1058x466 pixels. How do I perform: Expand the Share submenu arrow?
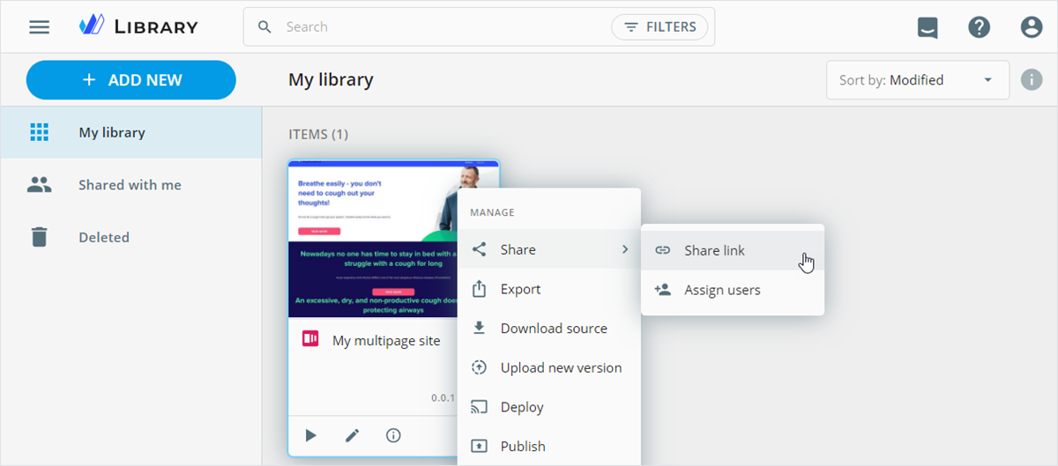pyautogui.click(x=625, y=249)
